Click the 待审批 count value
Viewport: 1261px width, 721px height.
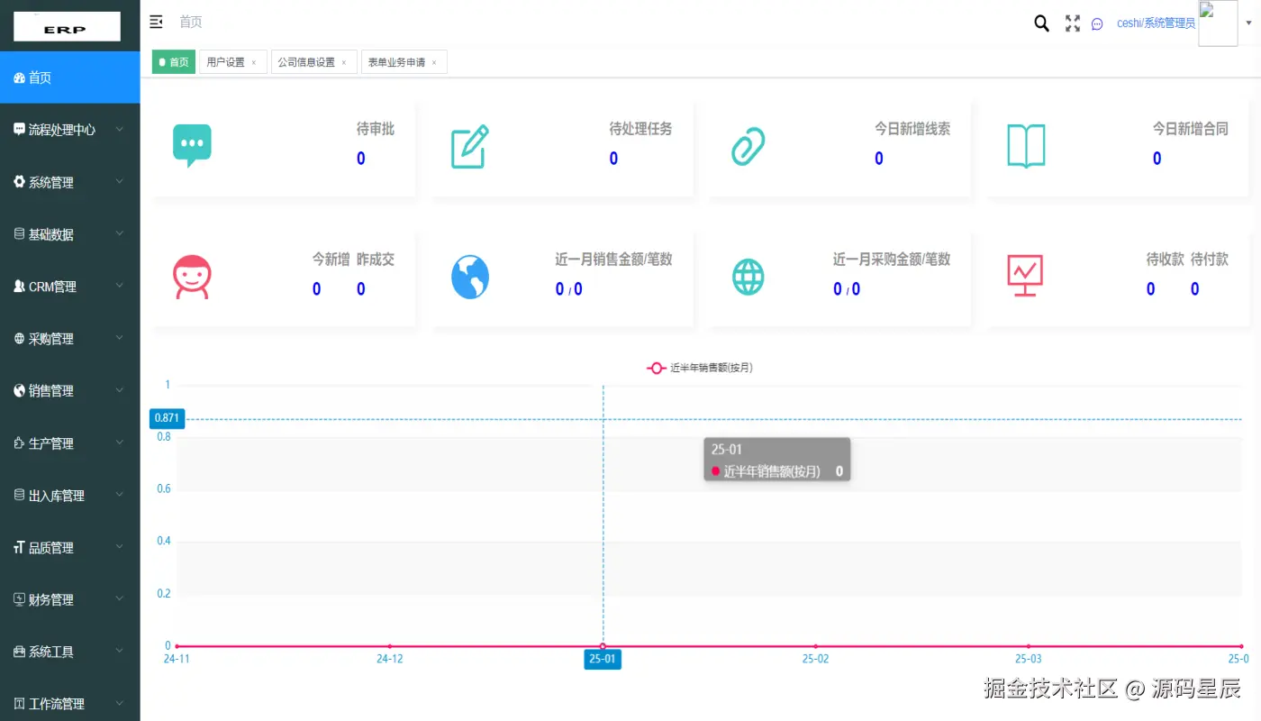pos(361,159)
